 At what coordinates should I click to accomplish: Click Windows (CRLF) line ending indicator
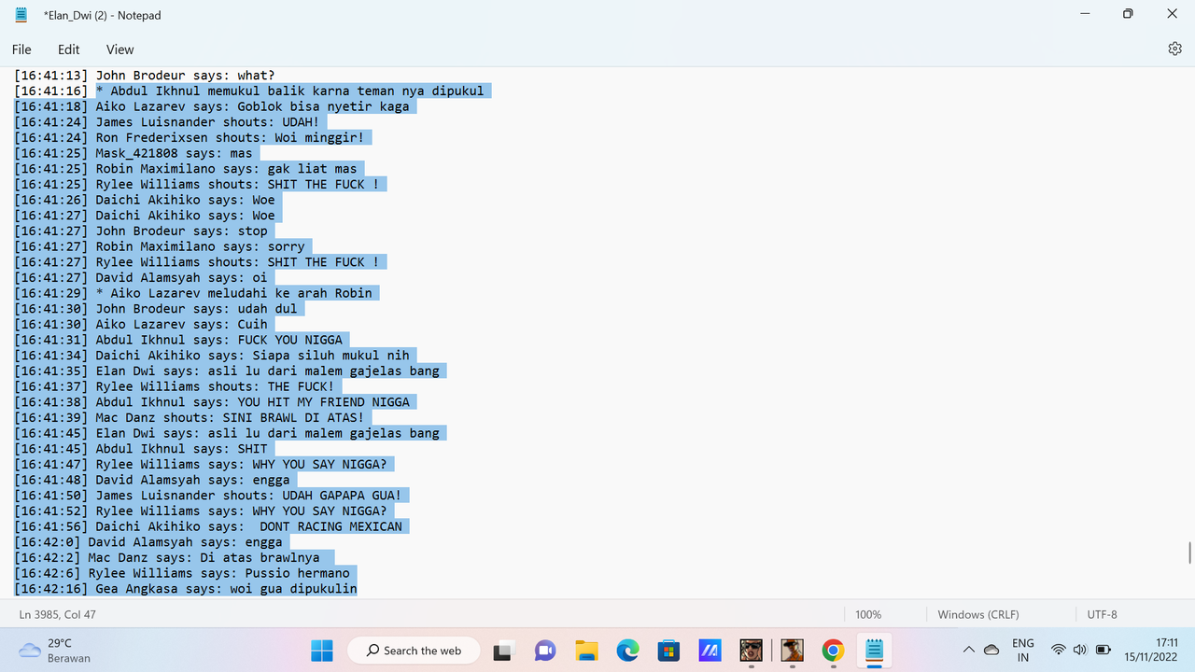pos(978,614)
